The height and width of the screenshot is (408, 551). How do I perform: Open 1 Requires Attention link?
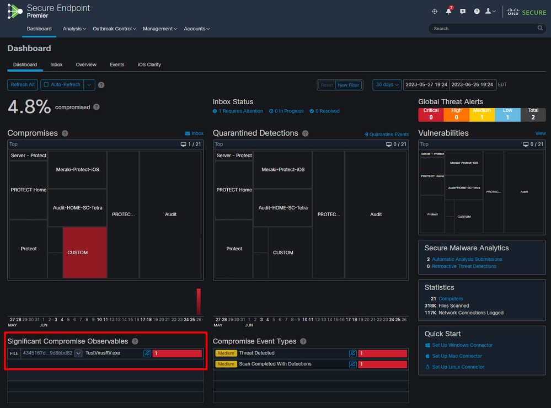[238, 111]
